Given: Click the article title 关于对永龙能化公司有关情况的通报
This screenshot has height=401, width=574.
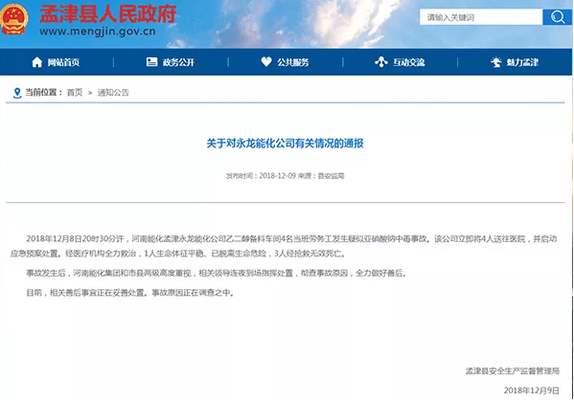Looking at the screenshot, I should 285,144.
